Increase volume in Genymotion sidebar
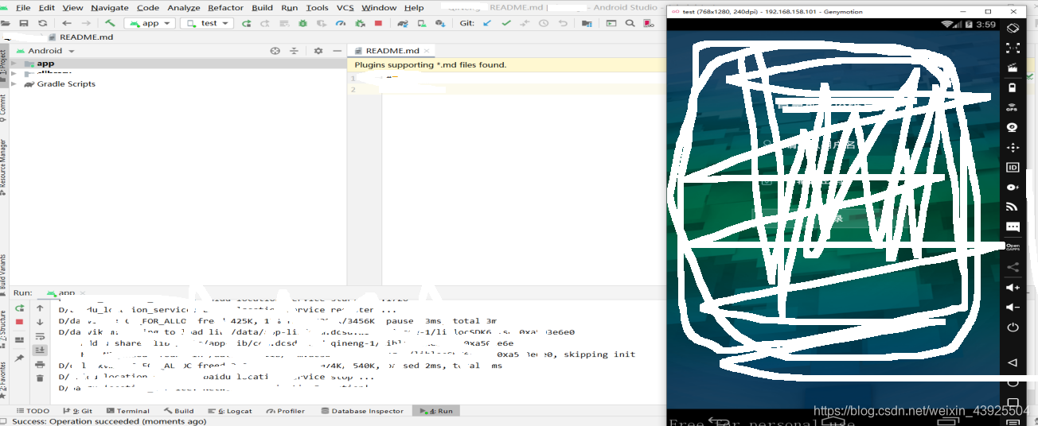1038x426 pixels. (1012, 288)
